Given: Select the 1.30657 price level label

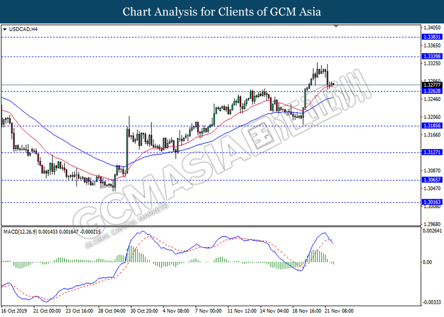Looking at the screenshot, I should [x=432, y=179].
